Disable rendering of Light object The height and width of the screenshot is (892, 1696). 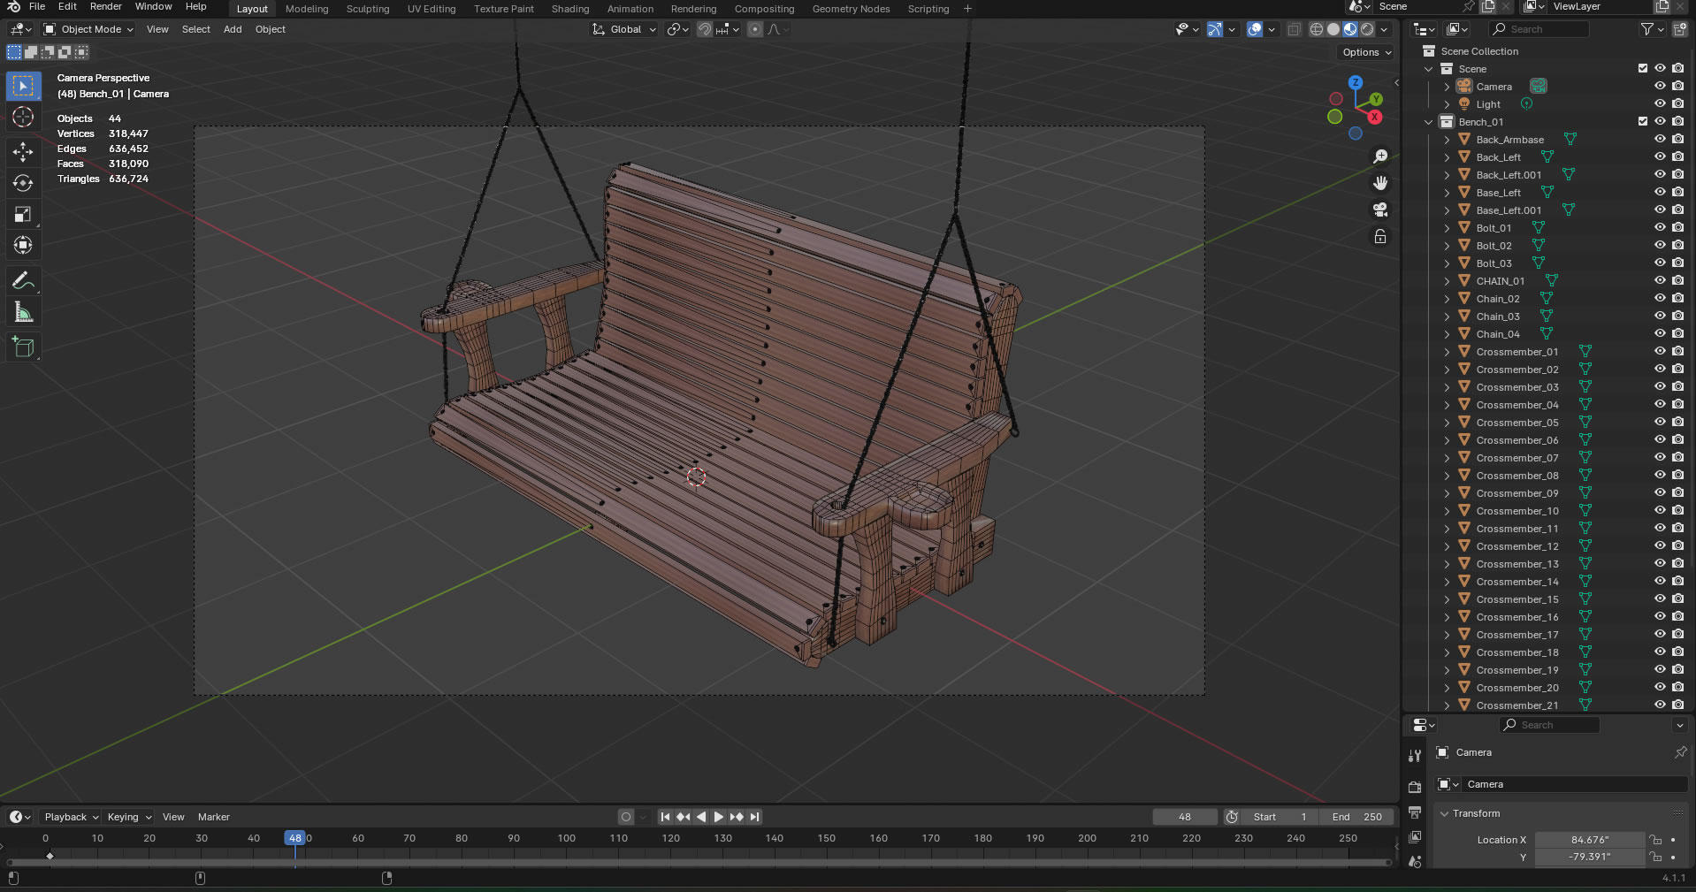(x=1677, y=103)
